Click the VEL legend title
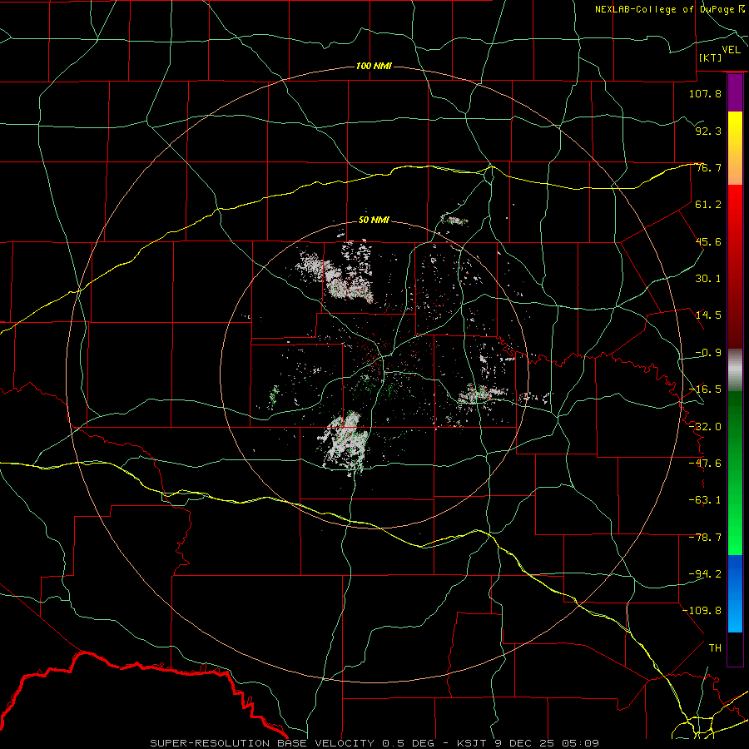This screenshot has width=749, height=749. (x=731, y=49)
